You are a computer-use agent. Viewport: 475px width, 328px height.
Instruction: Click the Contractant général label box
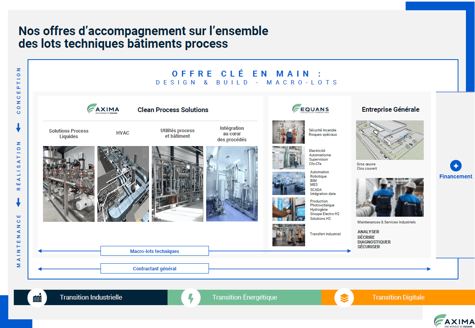tap(155, 269)
